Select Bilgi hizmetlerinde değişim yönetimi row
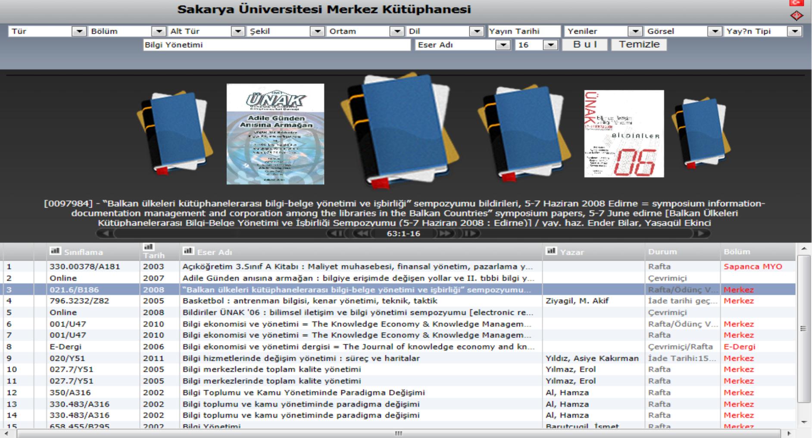812x438 pixels. click(x=399, y=358)
